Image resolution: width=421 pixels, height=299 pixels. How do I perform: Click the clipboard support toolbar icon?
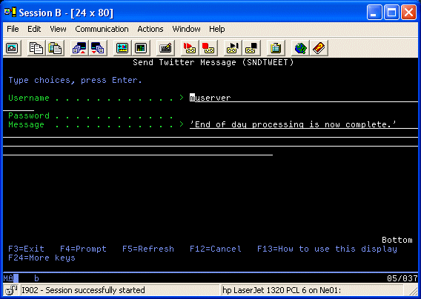(276, 48)
